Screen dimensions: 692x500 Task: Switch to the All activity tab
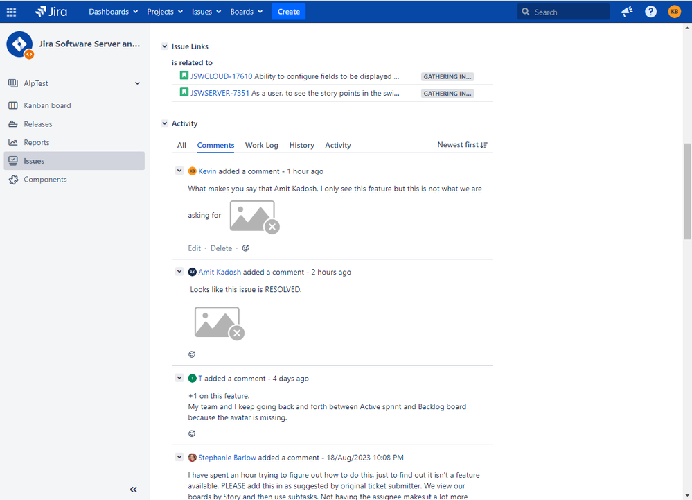pyautogui.click(x=181, y=146)
